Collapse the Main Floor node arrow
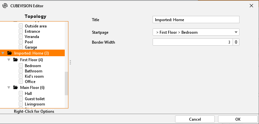The height and width of the screenshot is (124, 259). [9, 87]
